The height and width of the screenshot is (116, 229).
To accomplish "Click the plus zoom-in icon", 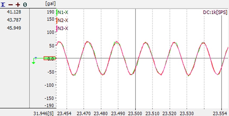I will tap(18, 5).
